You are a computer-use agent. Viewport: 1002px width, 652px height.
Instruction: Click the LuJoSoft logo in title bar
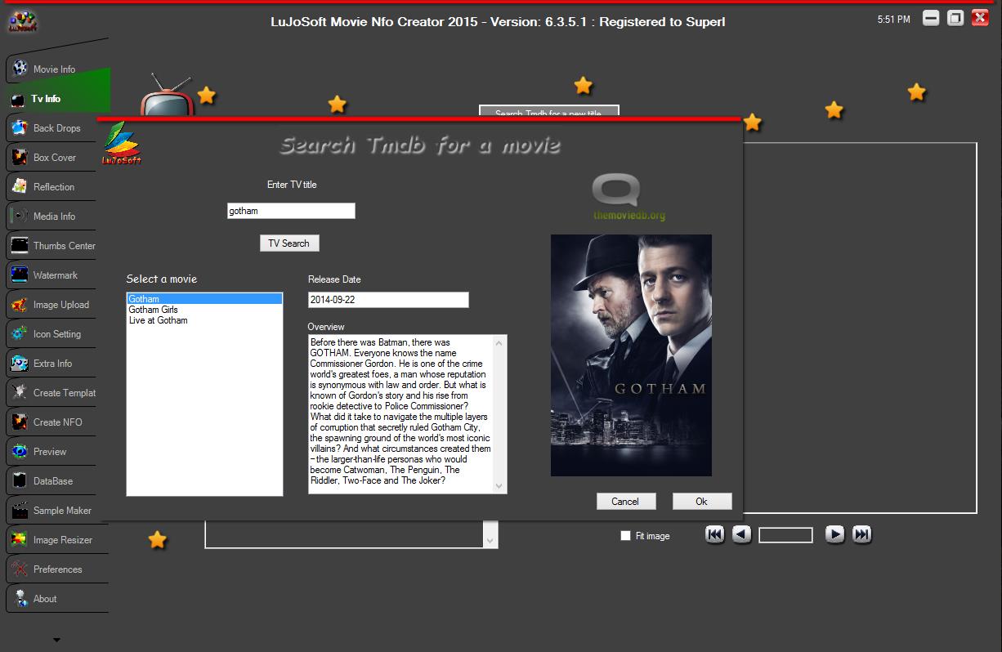tap(22, 20)
